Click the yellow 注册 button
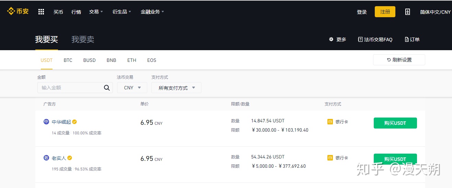Image resolution: width=452 pixels, height=188 pixels. (385, 12)
